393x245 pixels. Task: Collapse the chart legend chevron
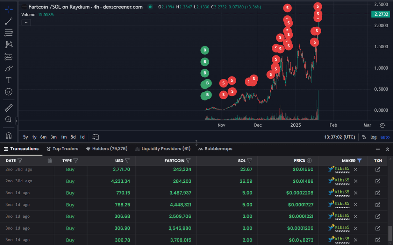click(26, 22)
